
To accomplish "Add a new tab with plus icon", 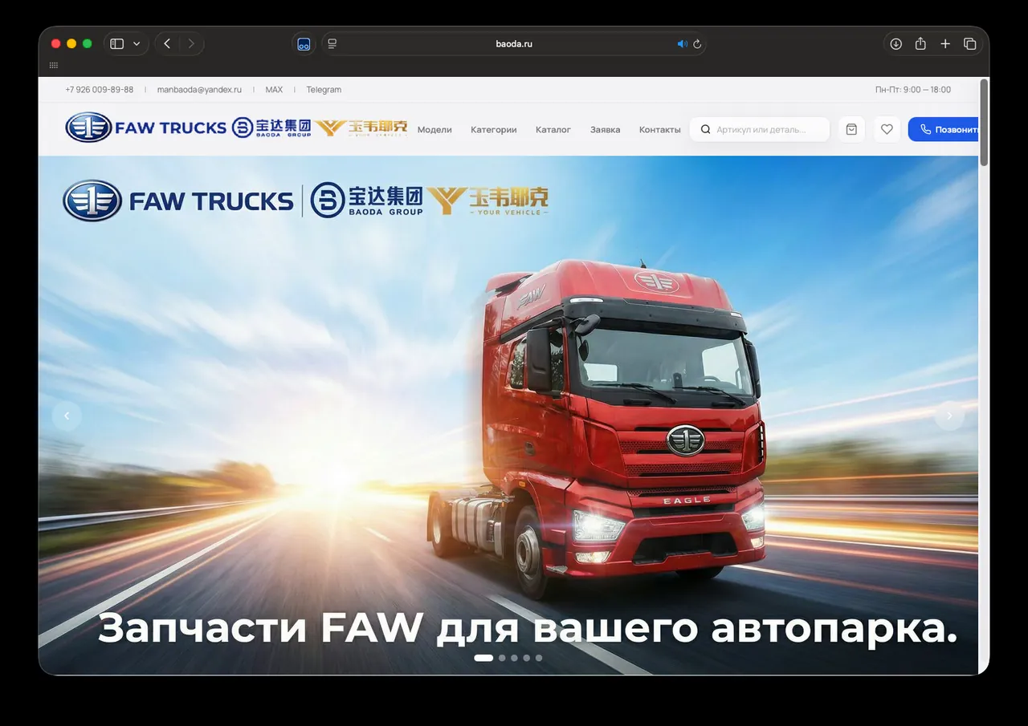I will pyautogui.click(x=945, y=43).
